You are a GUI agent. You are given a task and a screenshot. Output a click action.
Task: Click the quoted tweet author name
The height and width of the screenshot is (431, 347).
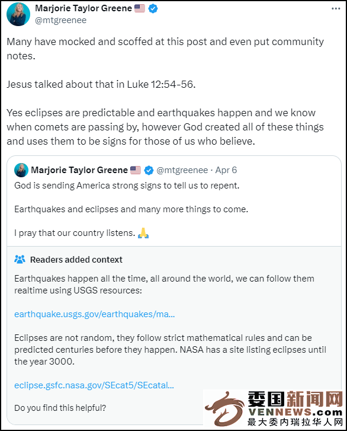click(x=79, y=170)
